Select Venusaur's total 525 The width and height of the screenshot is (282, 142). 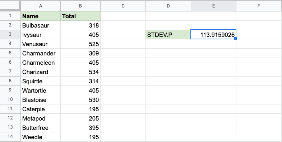(80, 44)
